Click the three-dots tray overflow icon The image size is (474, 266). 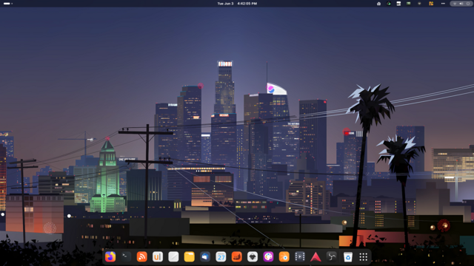pos(443,4)
